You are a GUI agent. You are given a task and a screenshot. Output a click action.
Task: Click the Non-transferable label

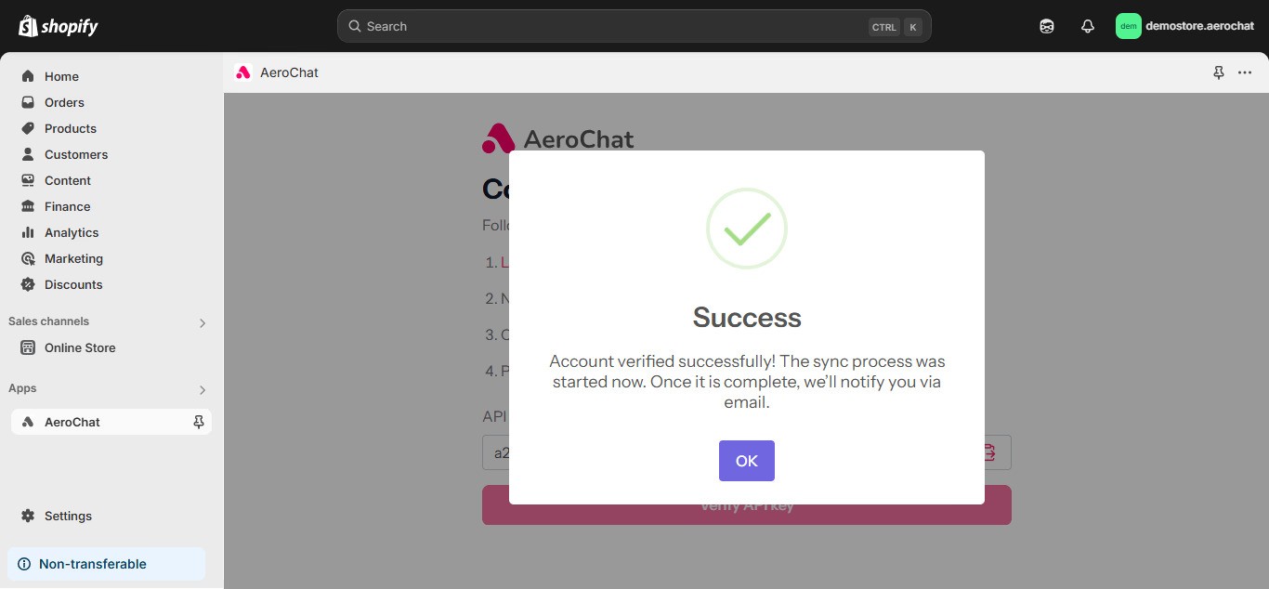pos(92,564)
